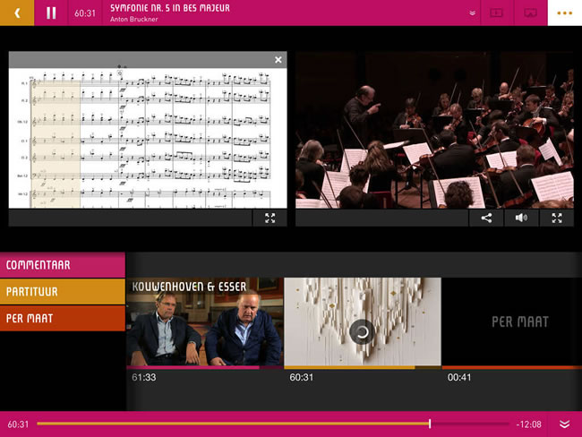The height and width of the screenshot is (437, 582).
Task: Expand the score panel to fullscreen
Action: pos(270,218)
